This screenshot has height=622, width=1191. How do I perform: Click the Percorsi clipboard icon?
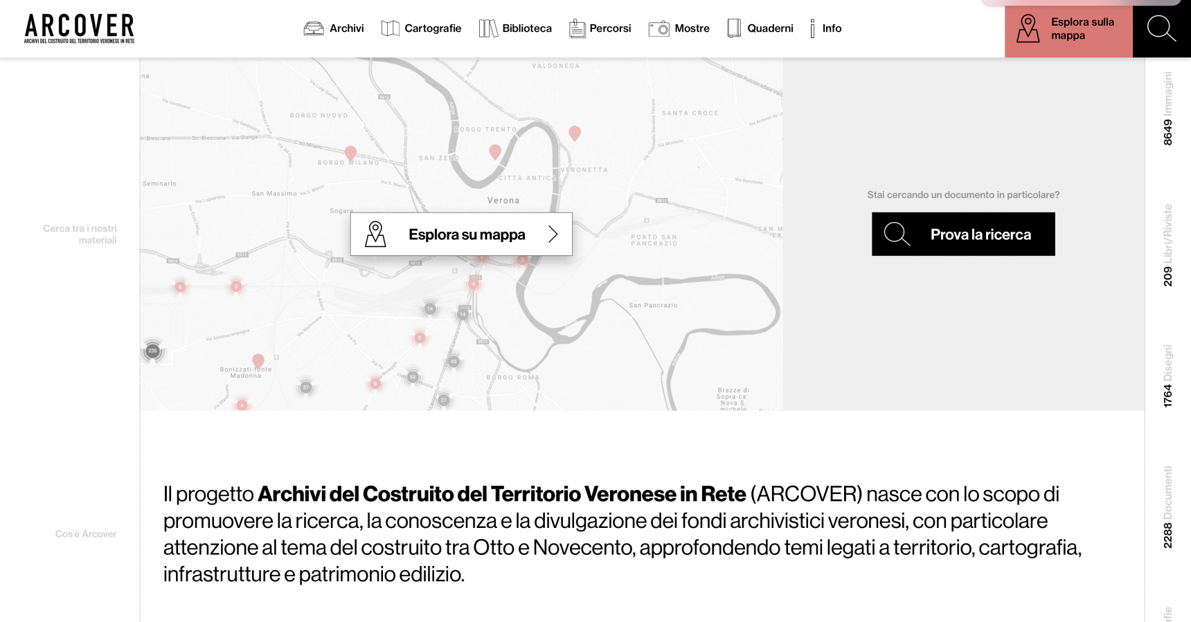(x=577, y=28)
